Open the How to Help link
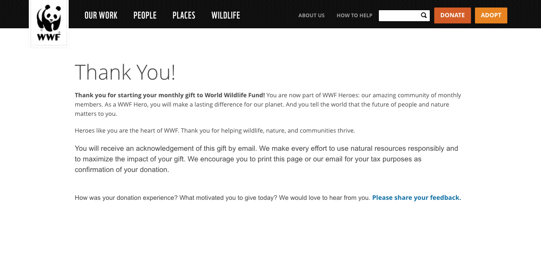This screenshot has width=541, height=256. 354,15
